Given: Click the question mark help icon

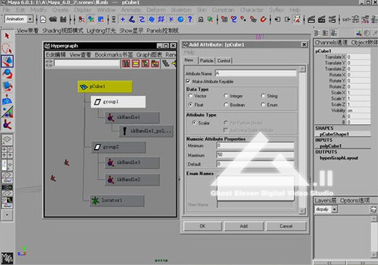Looking at the screenshot, I should [x=190, y=19].
